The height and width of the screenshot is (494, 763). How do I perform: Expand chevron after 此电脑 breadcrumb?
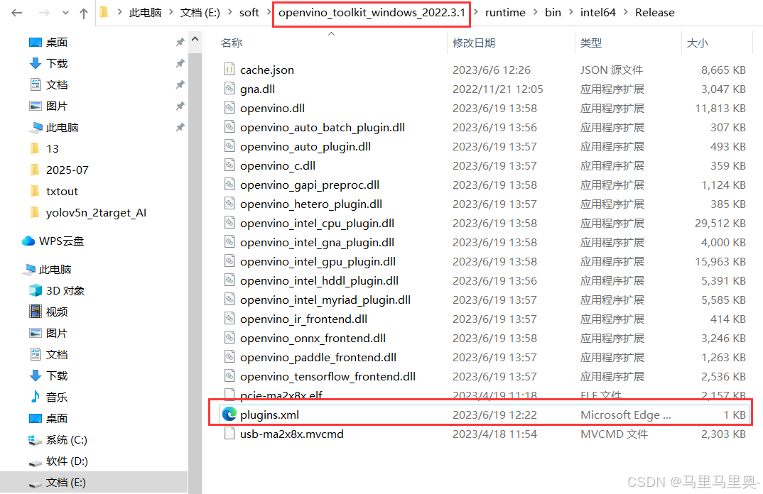pyautogui.click(x=171, y=13)
